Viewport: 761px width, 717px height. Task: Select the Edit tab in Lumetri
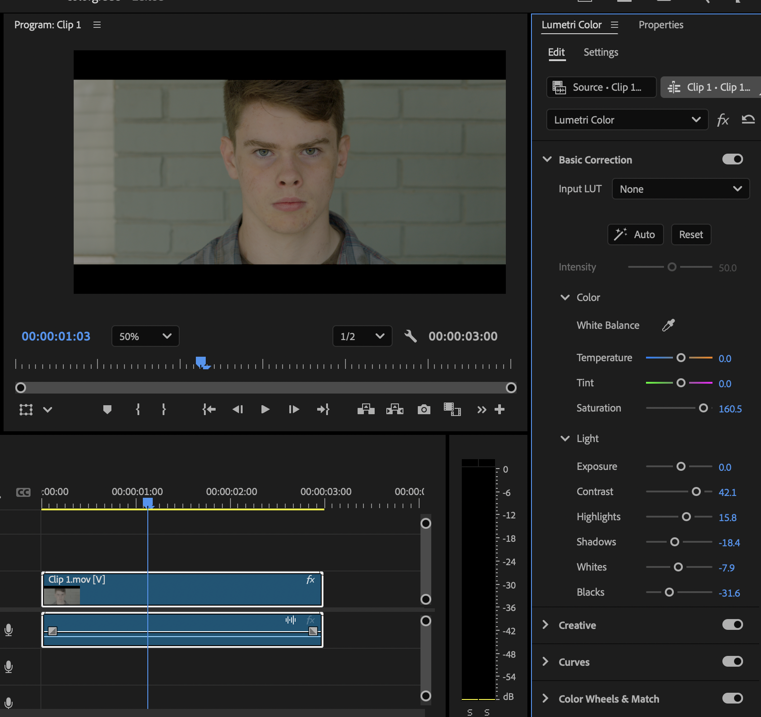(556, 52)
